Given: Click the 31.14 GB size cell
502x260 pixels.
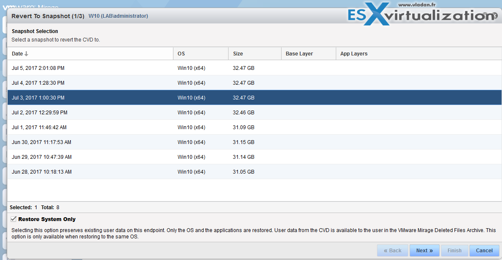Looking at the screenshot, I should pyautogui.click(x=244, y=157).
